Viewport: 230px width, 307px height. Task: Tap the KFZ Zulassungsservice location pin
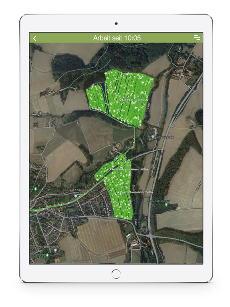click(76, 196)
